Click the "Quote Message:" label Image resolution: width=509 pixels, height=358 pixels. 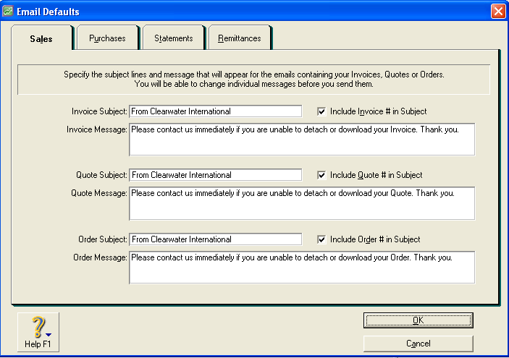point(99,193)
